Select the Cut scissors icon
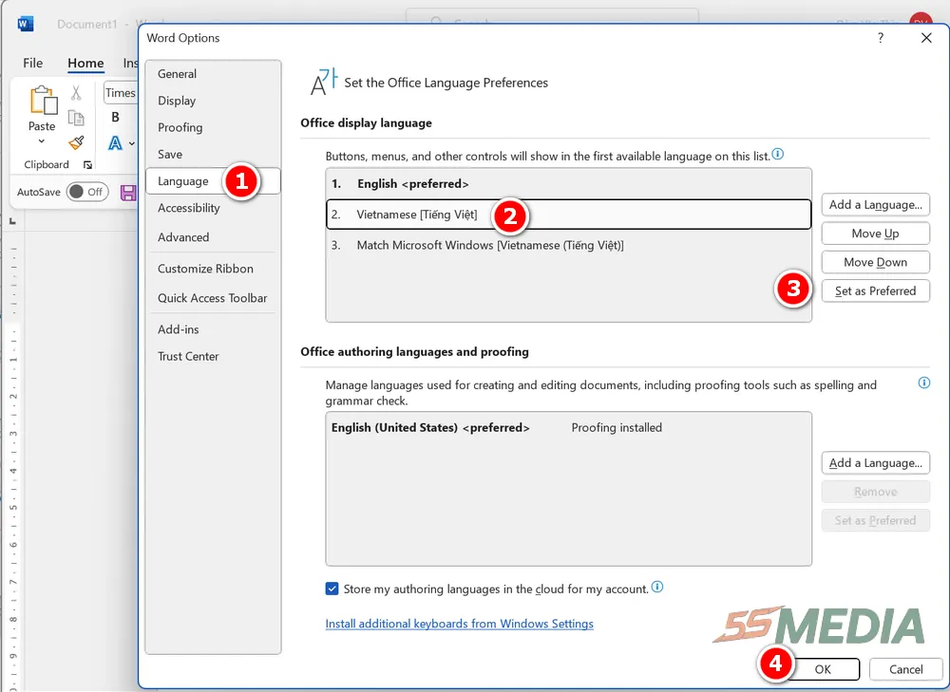The image size is (950, 692). (77, 94)
